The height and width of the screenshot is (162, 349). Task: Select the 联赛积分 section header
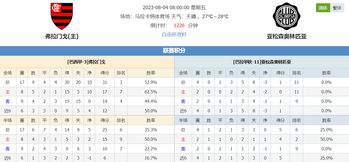click(x=174, y=51)
